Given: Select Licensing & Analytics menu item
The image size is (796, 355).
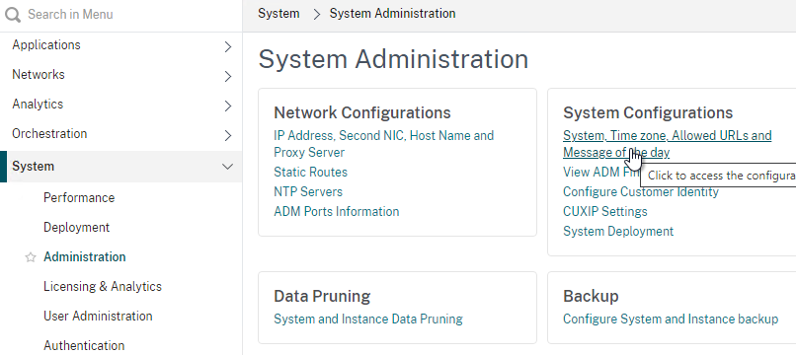Looking at the screenshot, I should 103,287.
